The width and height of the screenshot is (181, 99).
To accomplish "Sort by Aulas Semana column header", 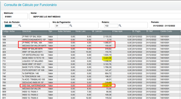I will [x=66, y=32].
